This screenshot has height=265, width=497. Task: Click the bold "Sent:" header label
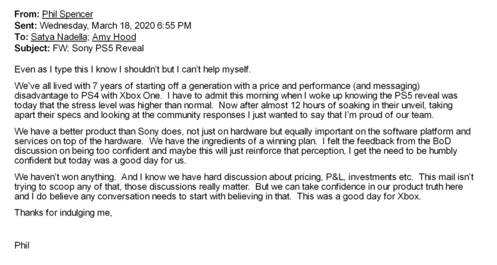pyautogui.click(x=26, y=26)
